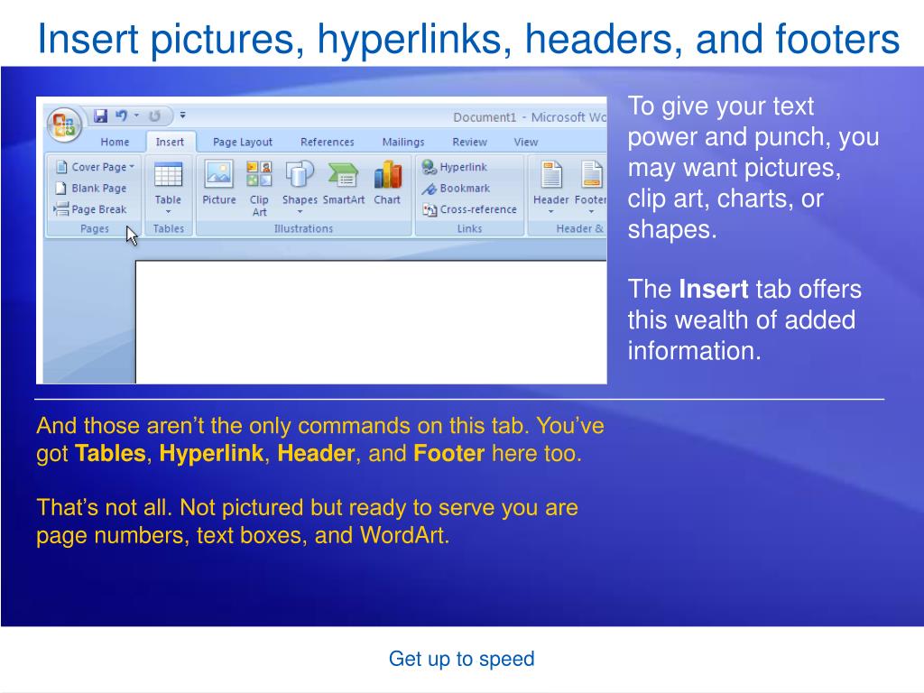The image size is (924, 693).
Task: Click the bold word Footer in yellow text
Action: point(449,453)
